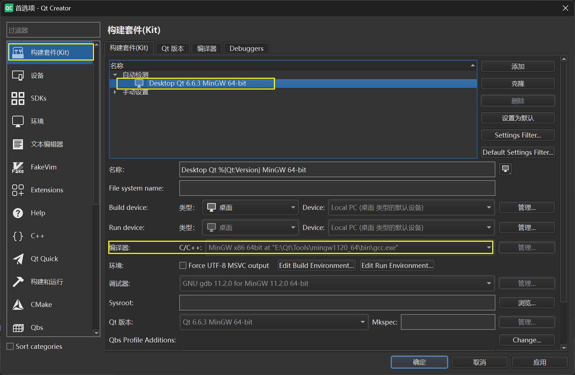575x375 pixels.
Task: Select the 环境 monitor icon
Action: tap(18, 121)
